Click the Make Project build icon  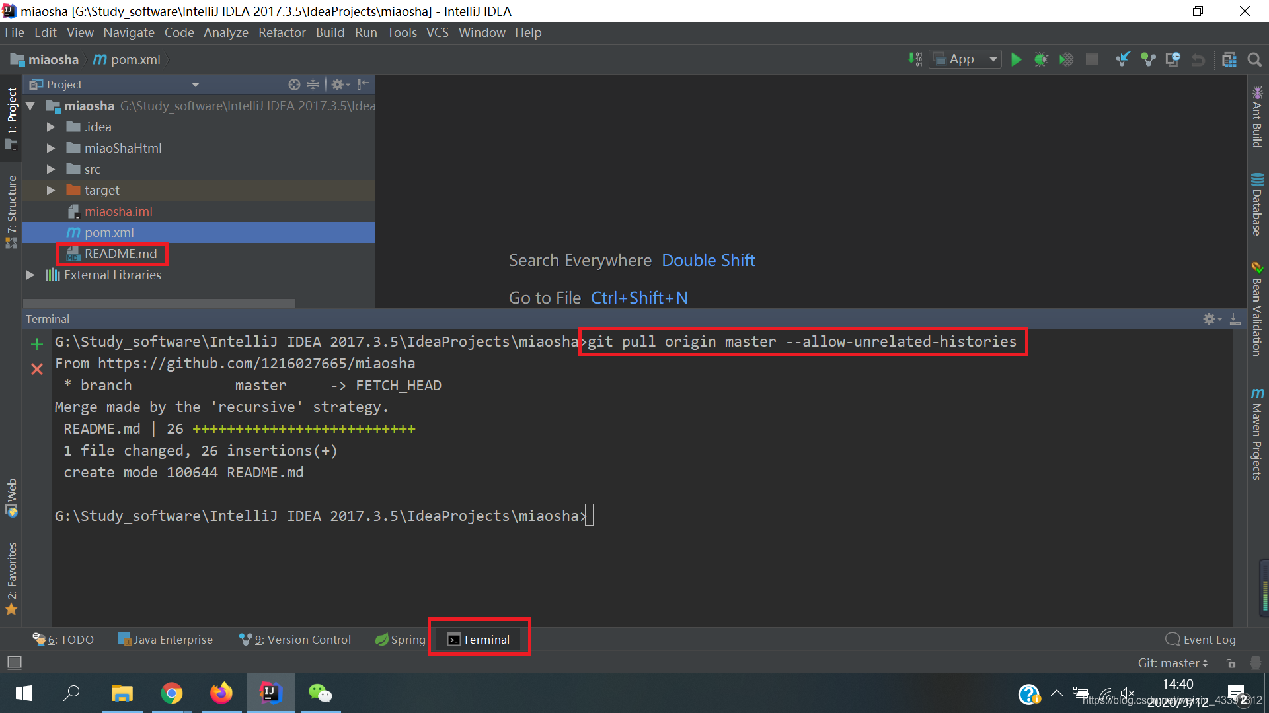point(915,59)
